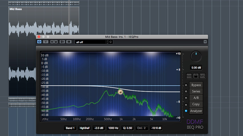The image size is (243, 136).
Task: Click the 1000 Hz frequency field
Action: coord(113,128)
